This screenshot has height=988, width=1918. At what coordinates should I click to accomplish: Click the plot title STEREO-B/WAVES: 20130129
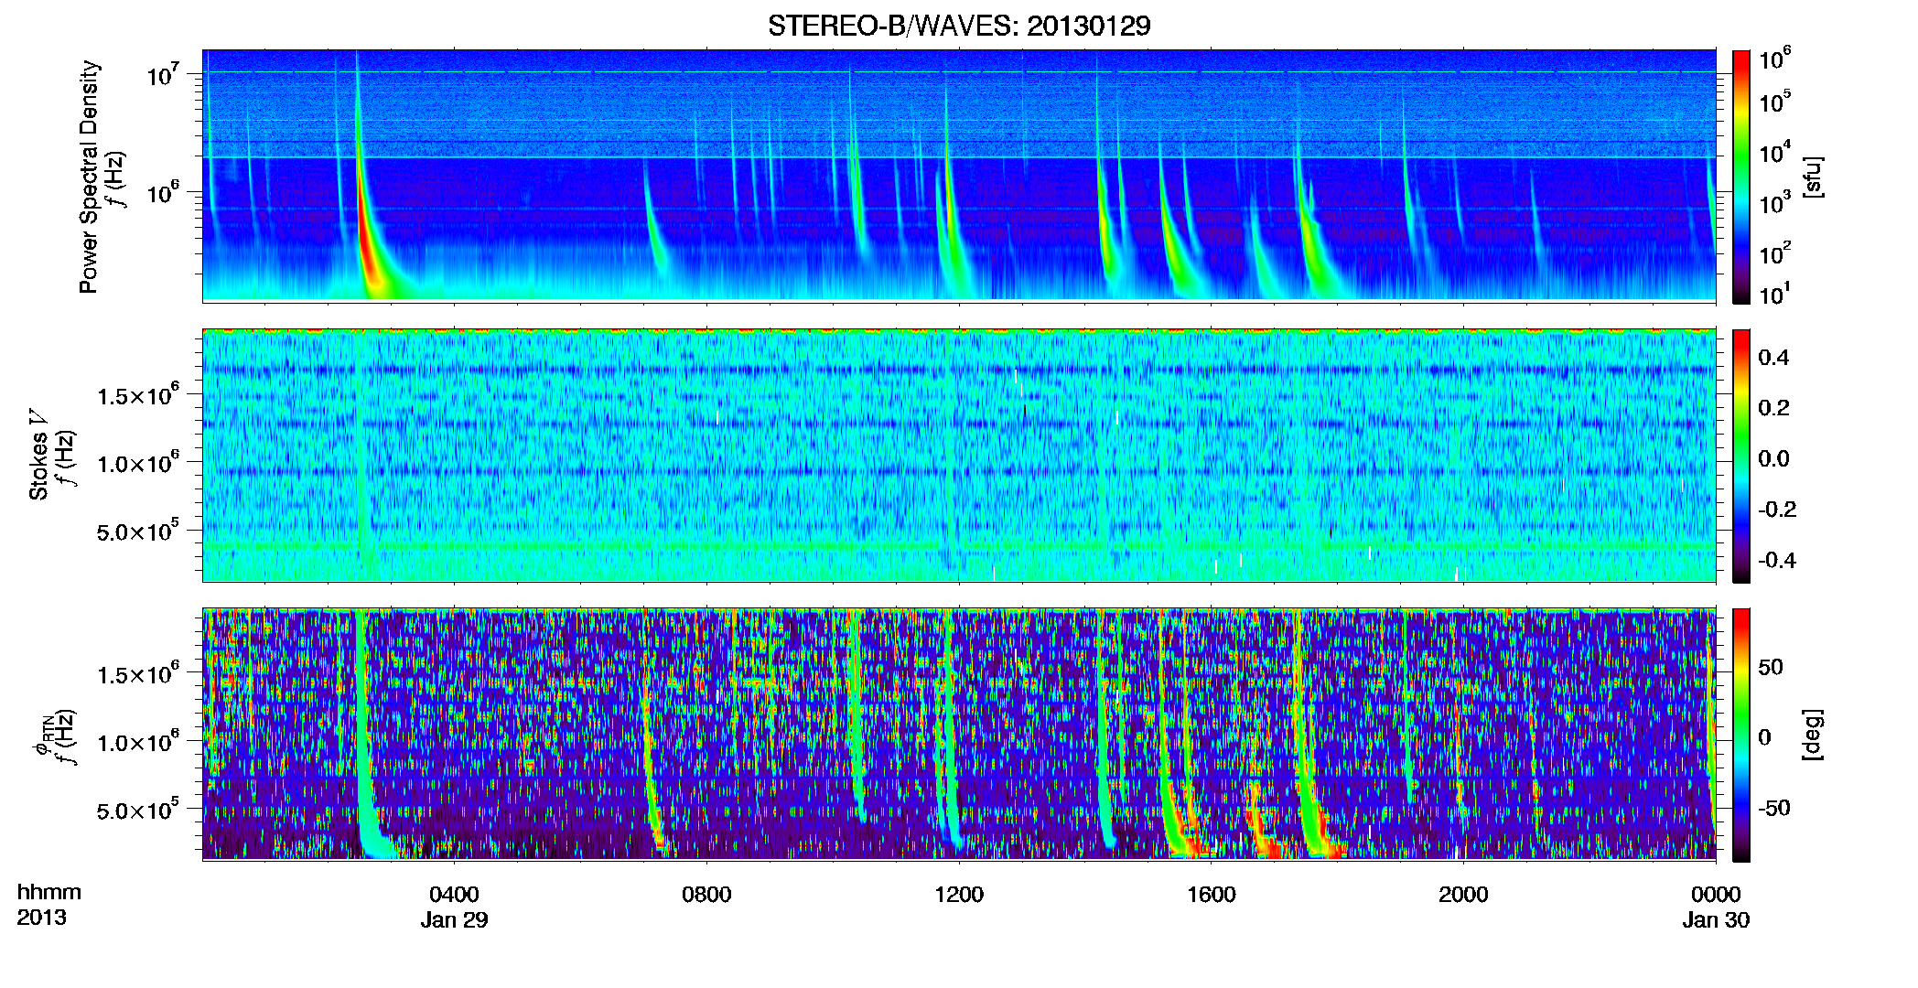(x=959, y=26)
